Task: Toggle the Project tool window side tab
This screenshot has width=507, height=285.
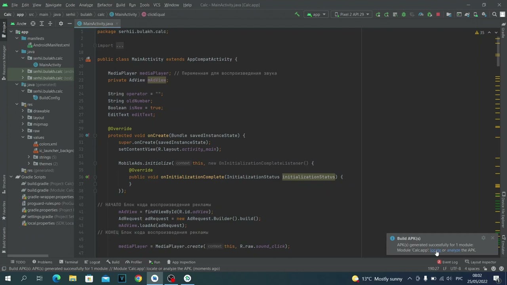Action: 4,30
